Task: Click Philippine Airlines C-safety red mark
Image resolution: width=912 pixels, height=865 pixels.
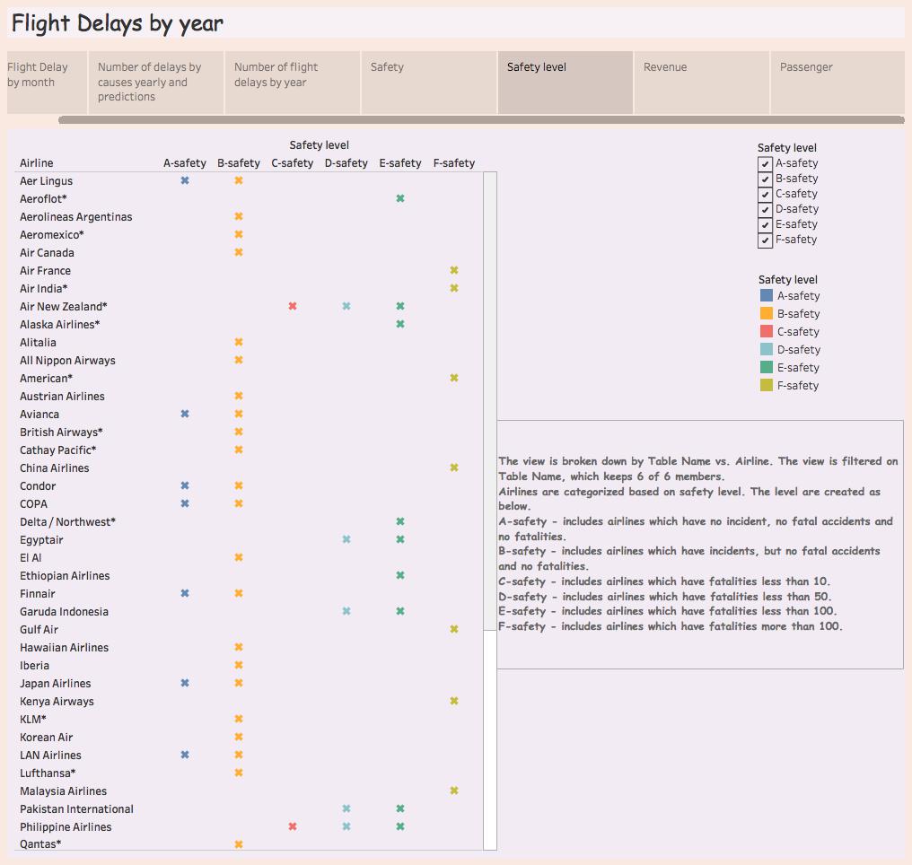Action: pyautogui.click(x=293, y=826)
